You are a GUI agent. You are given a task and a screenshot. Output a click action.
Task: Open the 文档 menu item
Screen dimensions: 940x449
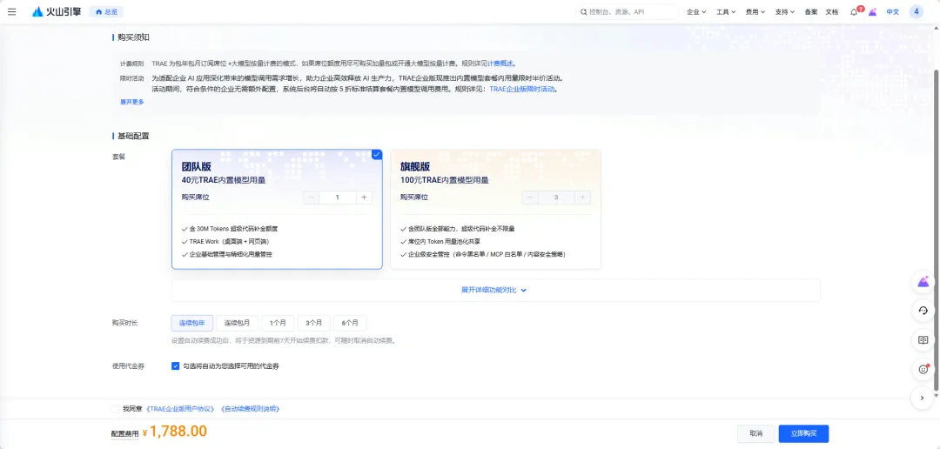(832, 11)
